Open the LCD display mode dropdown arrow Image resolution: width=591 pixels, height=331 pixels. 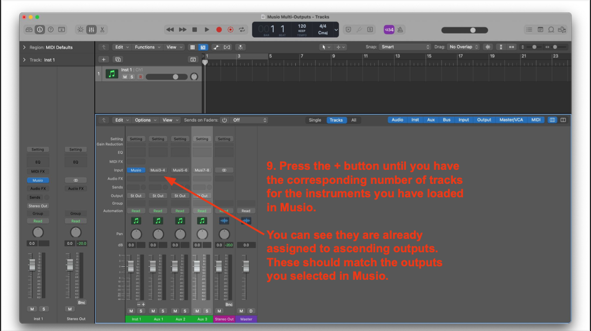click(336, 30)
